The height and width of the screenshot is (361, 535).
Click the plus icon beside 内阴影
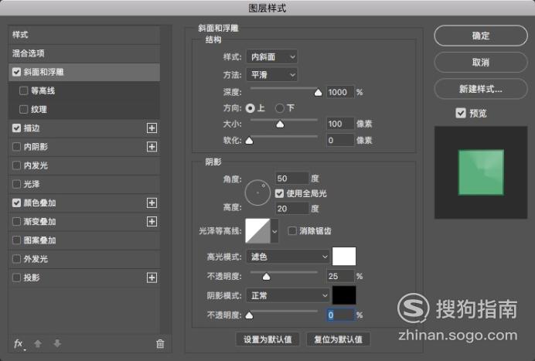[x=152, y=147]
